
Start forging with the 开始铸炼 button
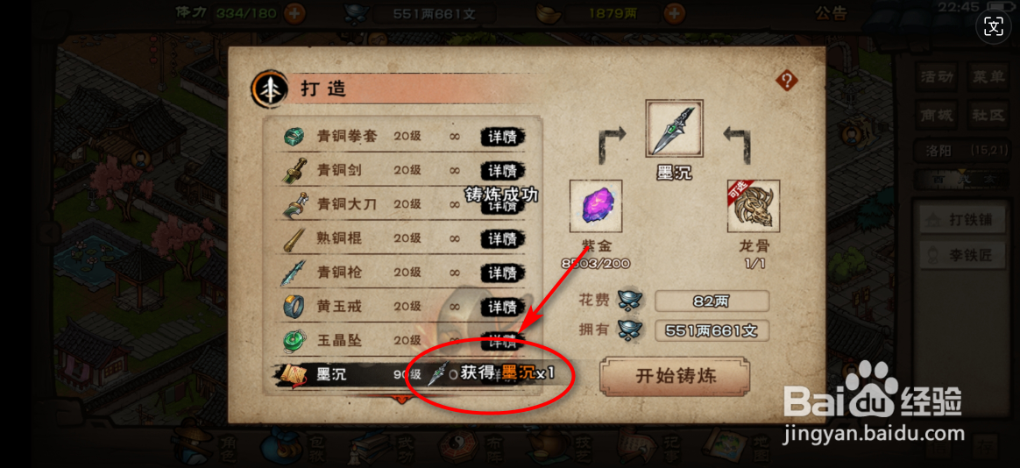[x=675, y=376]
